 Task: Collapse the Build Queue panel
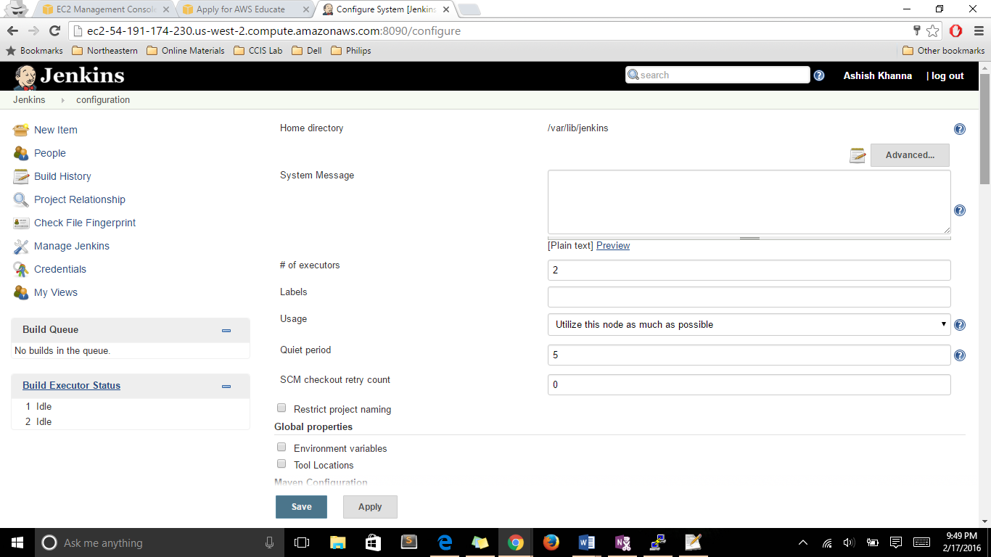(x=226, y=330)
